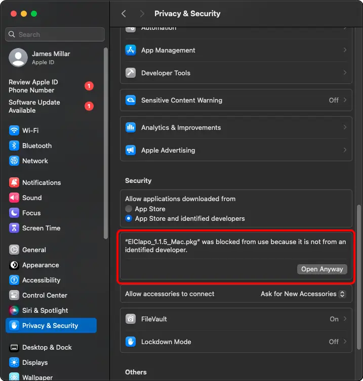Click Open Anyway button
This screenshot has height=381, width=363.
[x=322, y=269]
